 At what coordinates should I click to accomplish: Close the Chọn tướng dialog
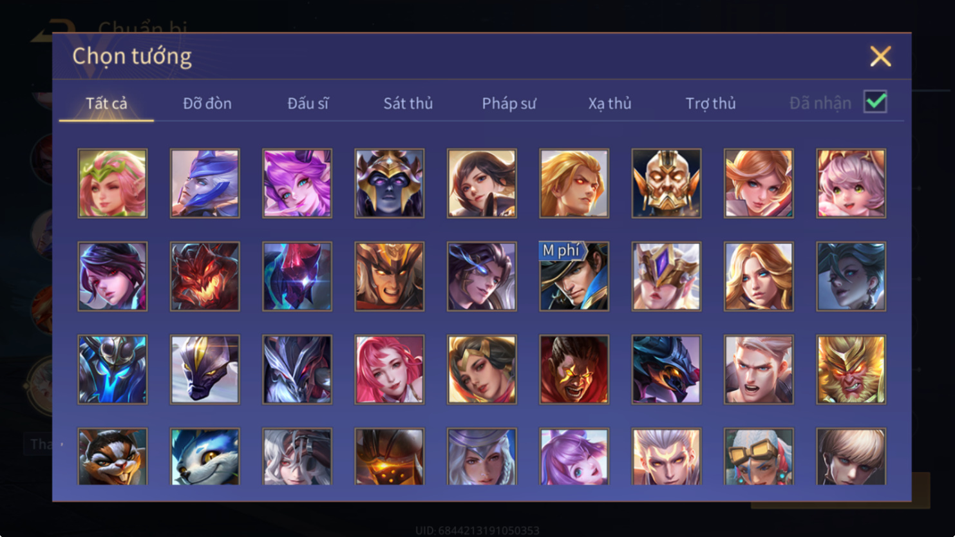point(880,57)
